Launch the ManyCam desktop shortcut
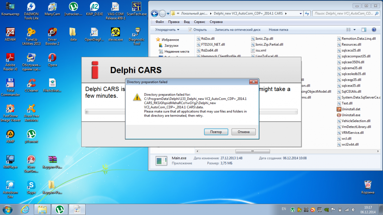 pyautogui.click(x=52, y=9)
